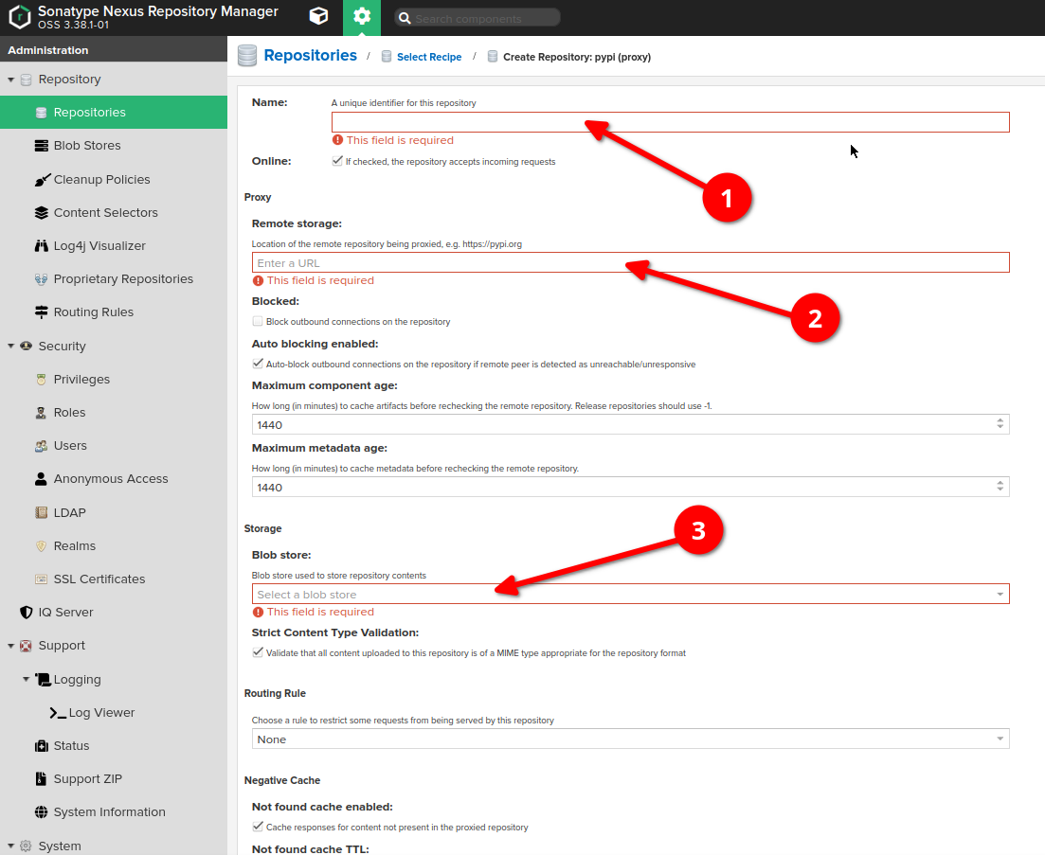Viewport: 1045px width, 855px height.
Task: Click the SSL Certificates icon
Action: point(42,579)
